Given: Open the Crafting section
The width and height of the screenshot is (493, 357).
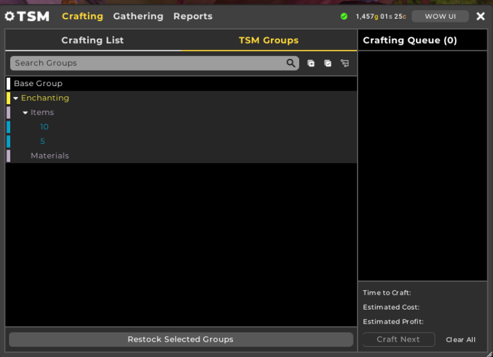Looking at the screenshot, I should (82, 16).
